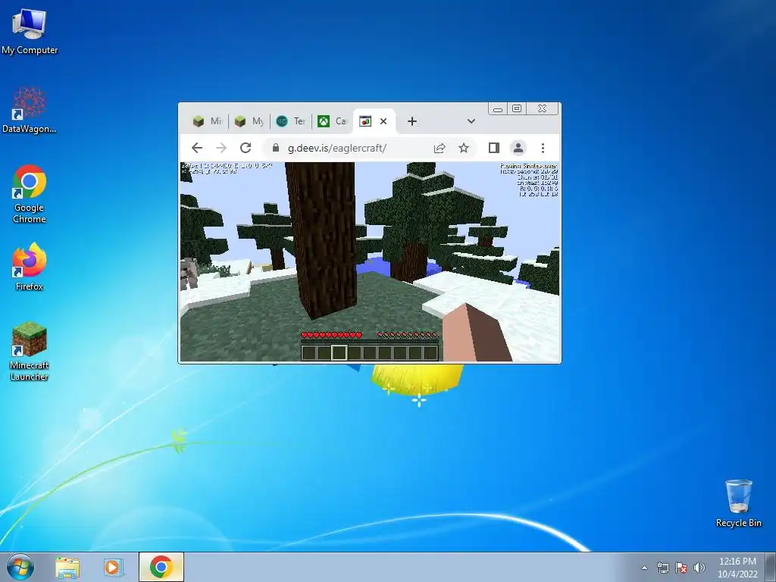Open the tab search chevron dropdown

pos(471,121)
